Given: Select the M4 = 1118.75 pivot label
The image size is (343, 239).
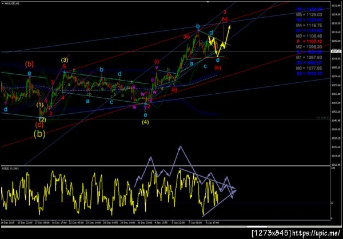Looking at the screenshot, I should (x=309, y=25).
